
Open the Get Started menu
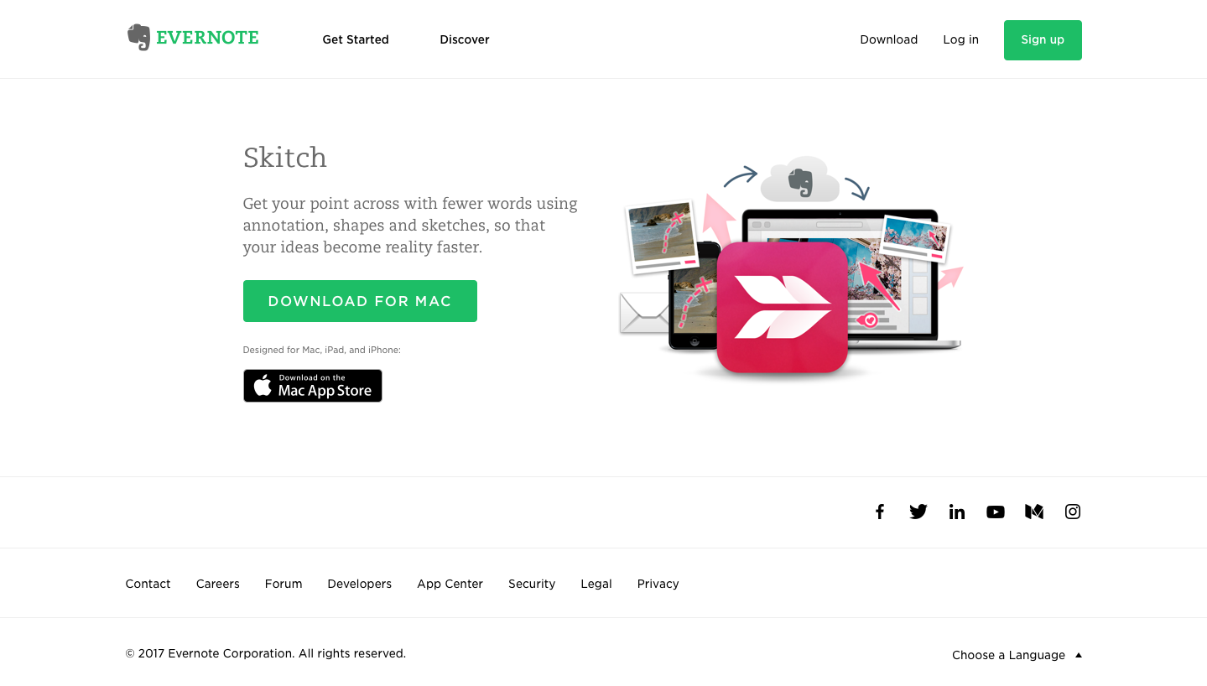click(356, 39)
